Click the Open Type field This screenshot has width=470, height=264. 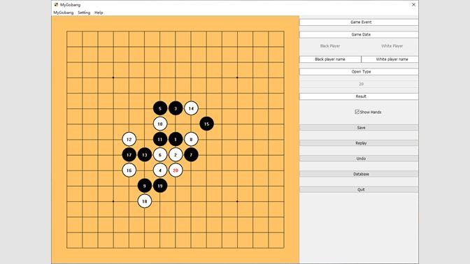click(x=359, y=71)
